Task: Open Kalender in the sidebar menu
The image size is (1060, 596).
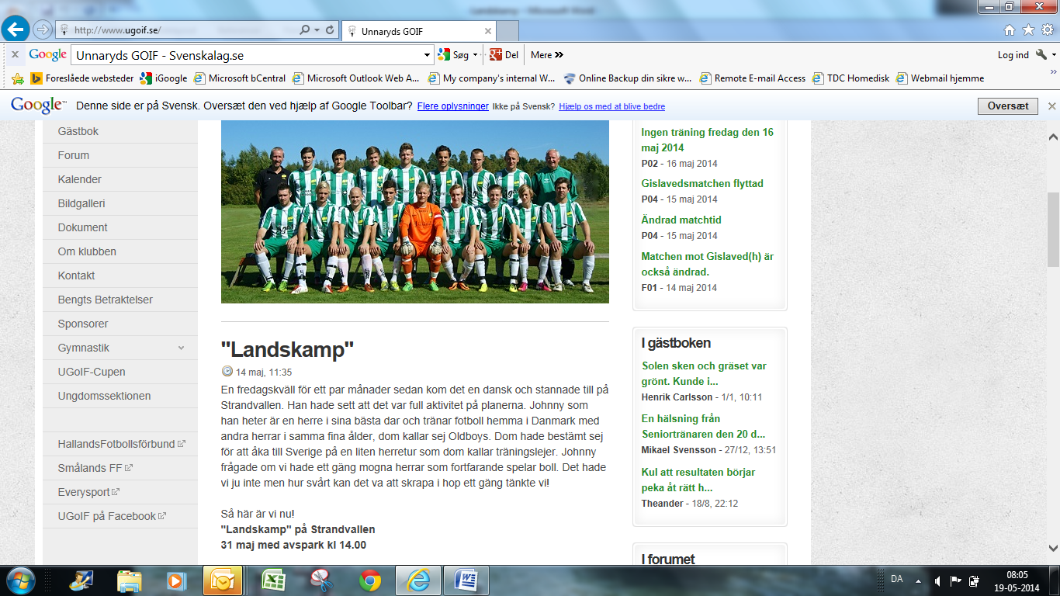Action: [x=80, y=179]
